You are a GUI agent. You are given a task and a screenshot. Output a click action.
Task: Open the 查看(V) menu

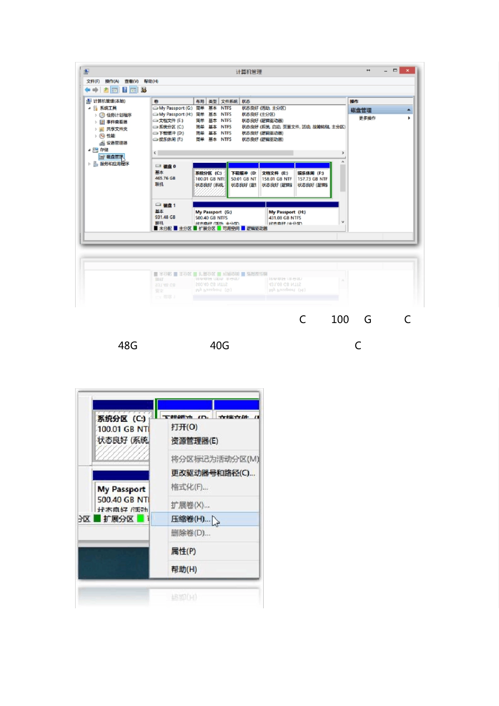[131, 81]
